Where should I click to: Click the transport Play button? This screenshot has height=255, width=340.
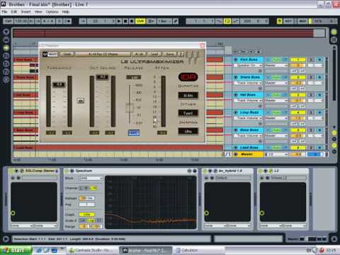[119, 21]
